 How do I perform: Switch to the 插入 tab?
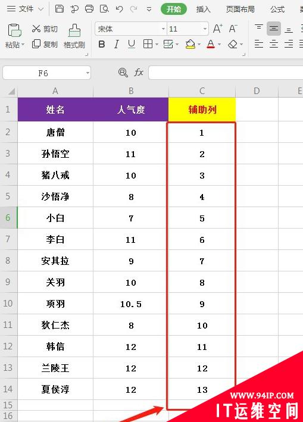(x=203, y=9)
